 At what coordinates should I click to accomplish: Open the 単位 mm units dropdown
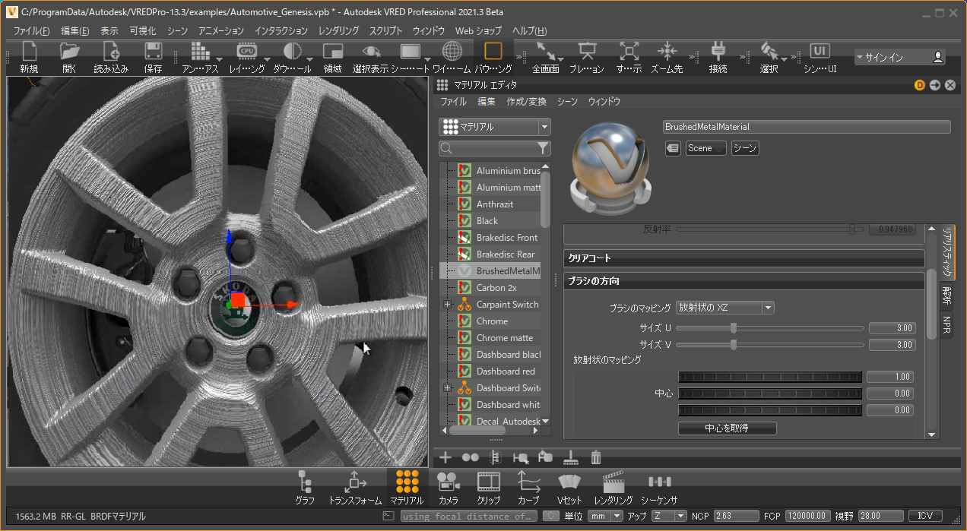[x=604, y=516]
